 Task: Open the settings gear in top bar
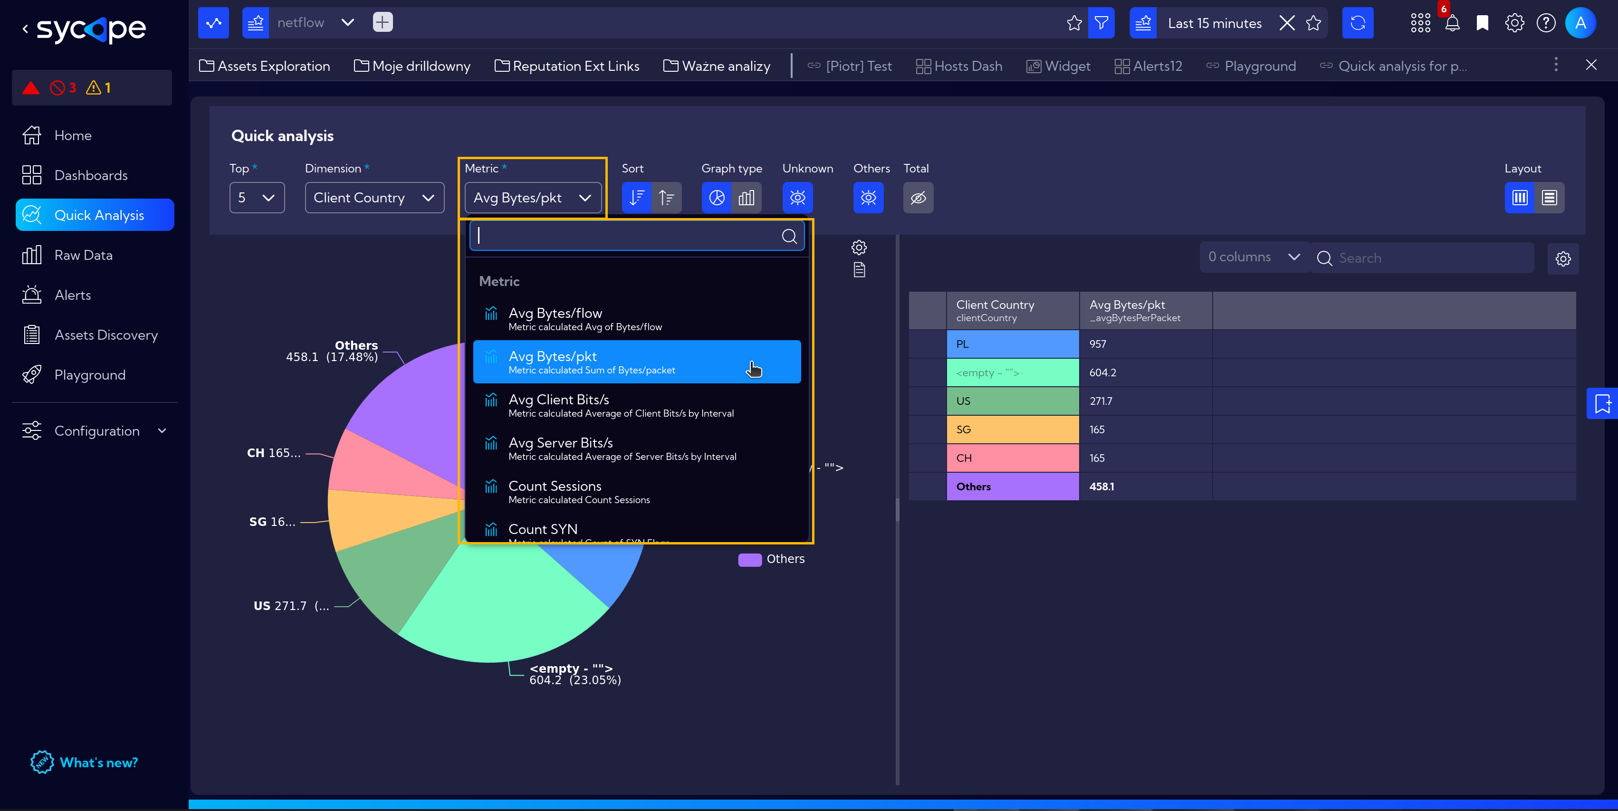tap(1514, 23)
